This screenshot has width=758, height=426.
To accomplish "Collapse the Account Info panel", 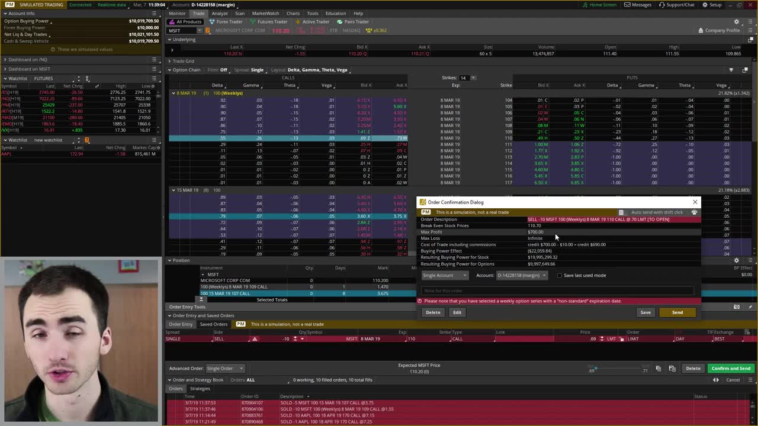I will pos(5,13).
